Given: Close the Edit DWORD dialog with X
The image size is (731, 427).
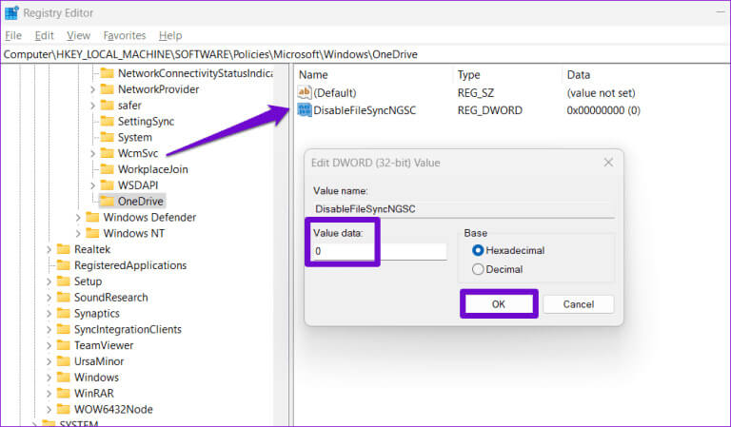Looking at the screenshot, I should 608,163.
